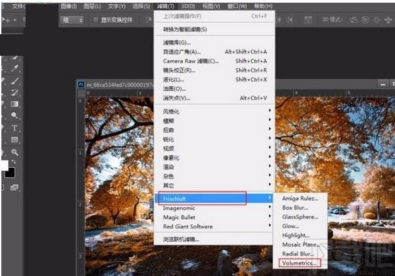Choose 自适应广角(A)... filter
The image size is (395, 276).
click(215, 52)
